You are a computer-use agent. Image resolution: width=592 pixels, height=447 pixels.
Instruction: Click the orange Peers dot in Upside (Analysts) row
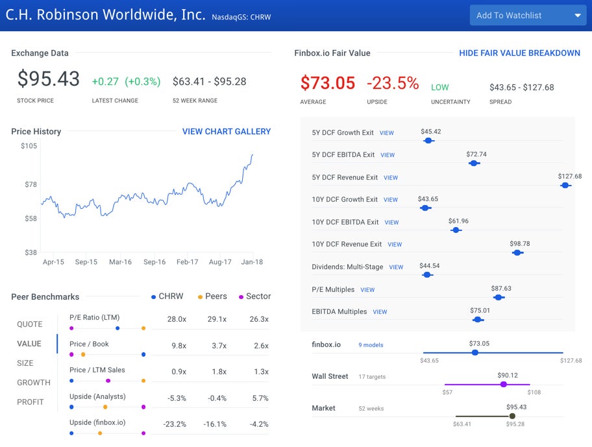[105, 407]
